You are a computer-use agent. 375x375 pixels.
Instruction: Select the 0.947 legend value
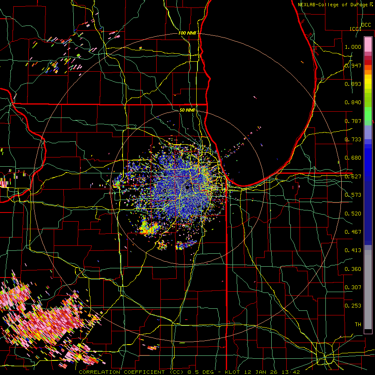(353, 65)
